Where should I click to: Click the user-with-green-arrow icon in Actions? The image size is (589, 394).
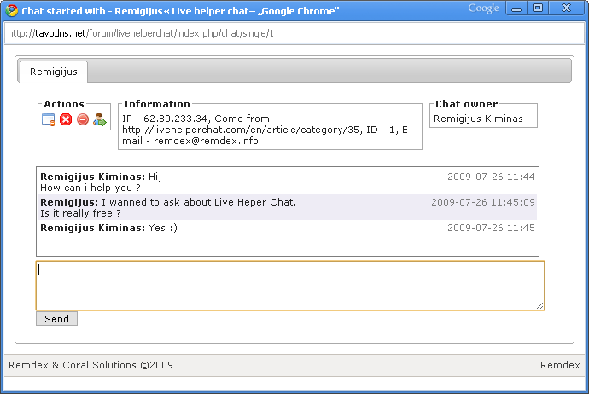click(100, 119)
